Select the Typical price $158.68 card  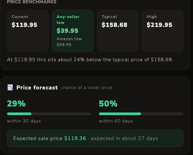point(118,31)
